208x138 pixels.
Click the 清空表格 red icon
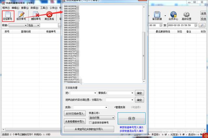click(49, 15)
